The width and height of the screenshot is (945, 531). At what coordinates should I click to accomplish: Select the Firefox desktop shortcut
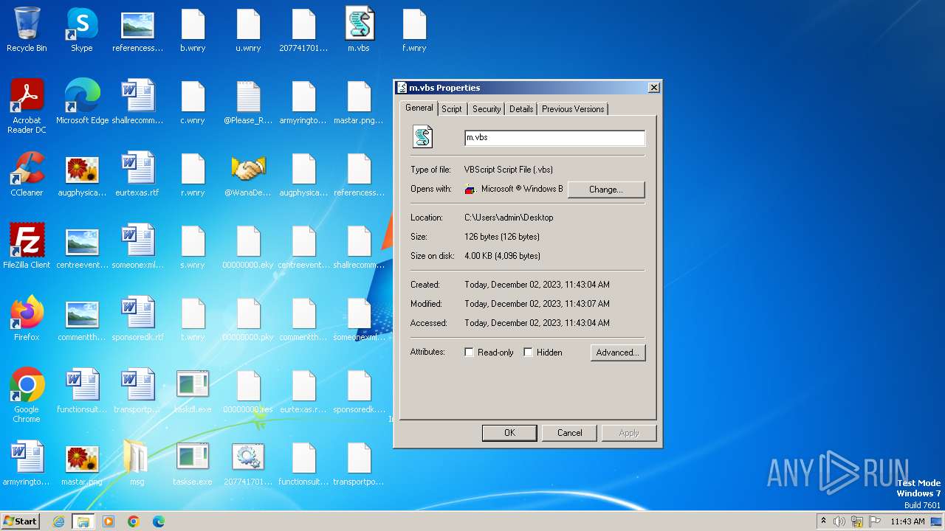click(27, 319)
